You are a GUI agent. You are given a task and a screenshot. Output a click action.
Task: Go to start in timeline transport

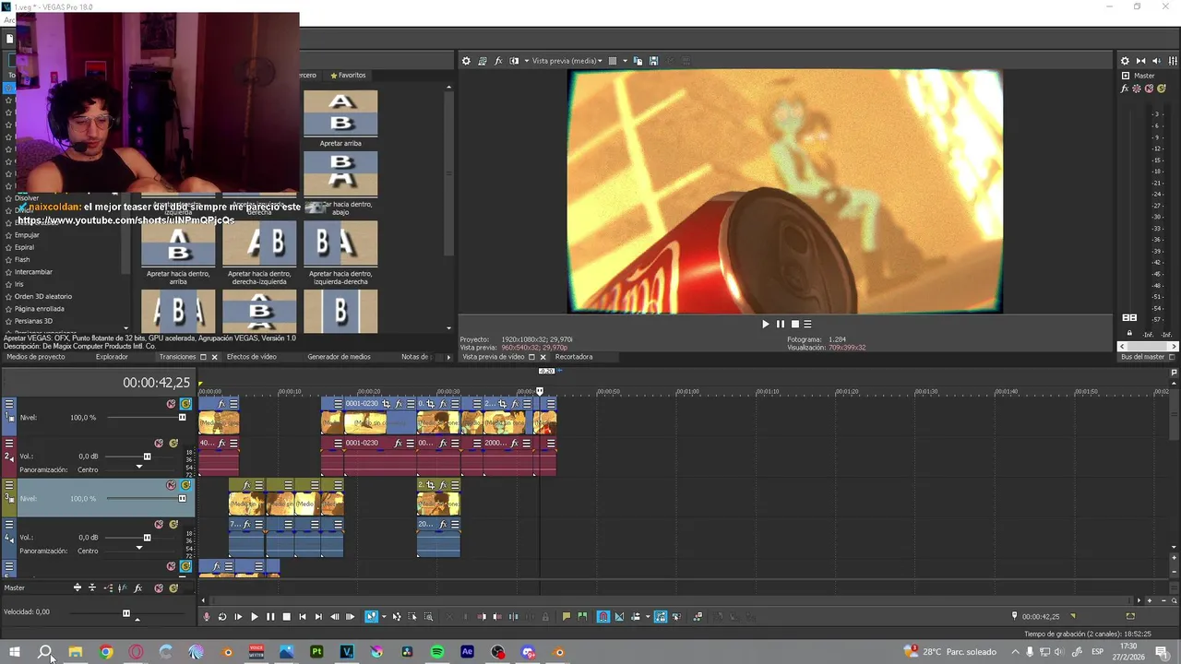coord(303,617)
